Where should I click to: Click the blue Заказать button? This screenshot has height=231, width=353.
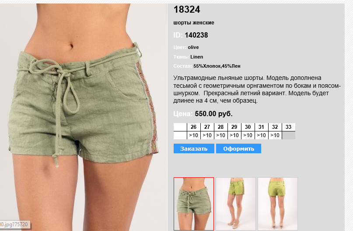click(194, 148)
